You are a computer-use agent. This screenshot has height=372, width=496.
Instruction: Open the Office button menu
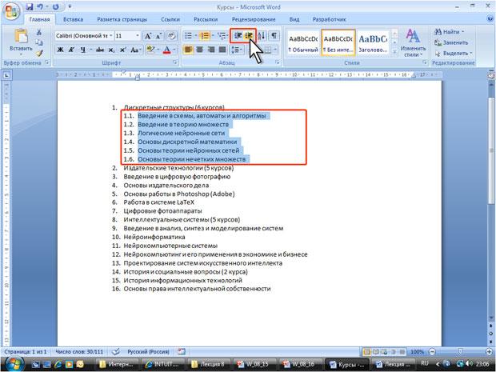(11, 11)
